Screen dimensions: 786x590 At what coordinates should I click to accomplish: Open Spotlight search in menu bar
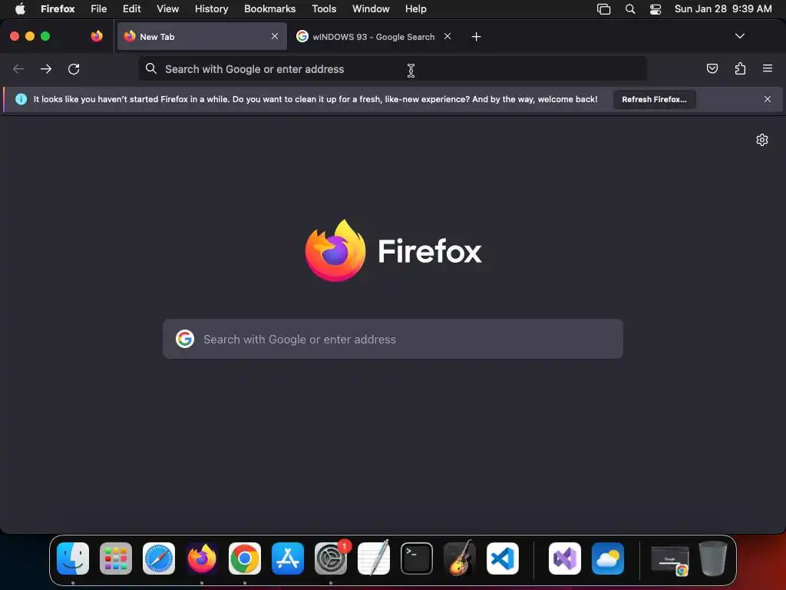[630, 9]
